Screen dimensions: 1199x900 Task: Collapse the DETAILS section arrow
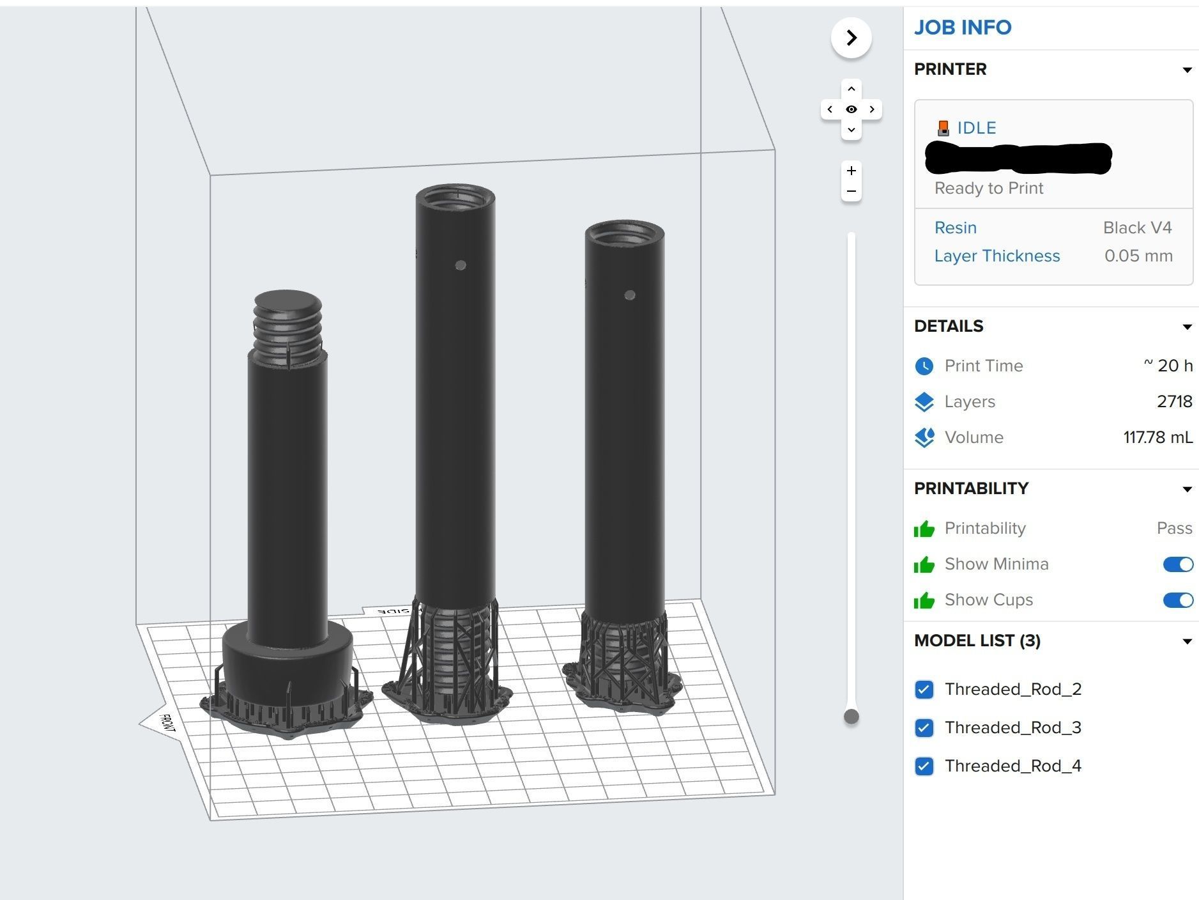(x=1187, y=327)
